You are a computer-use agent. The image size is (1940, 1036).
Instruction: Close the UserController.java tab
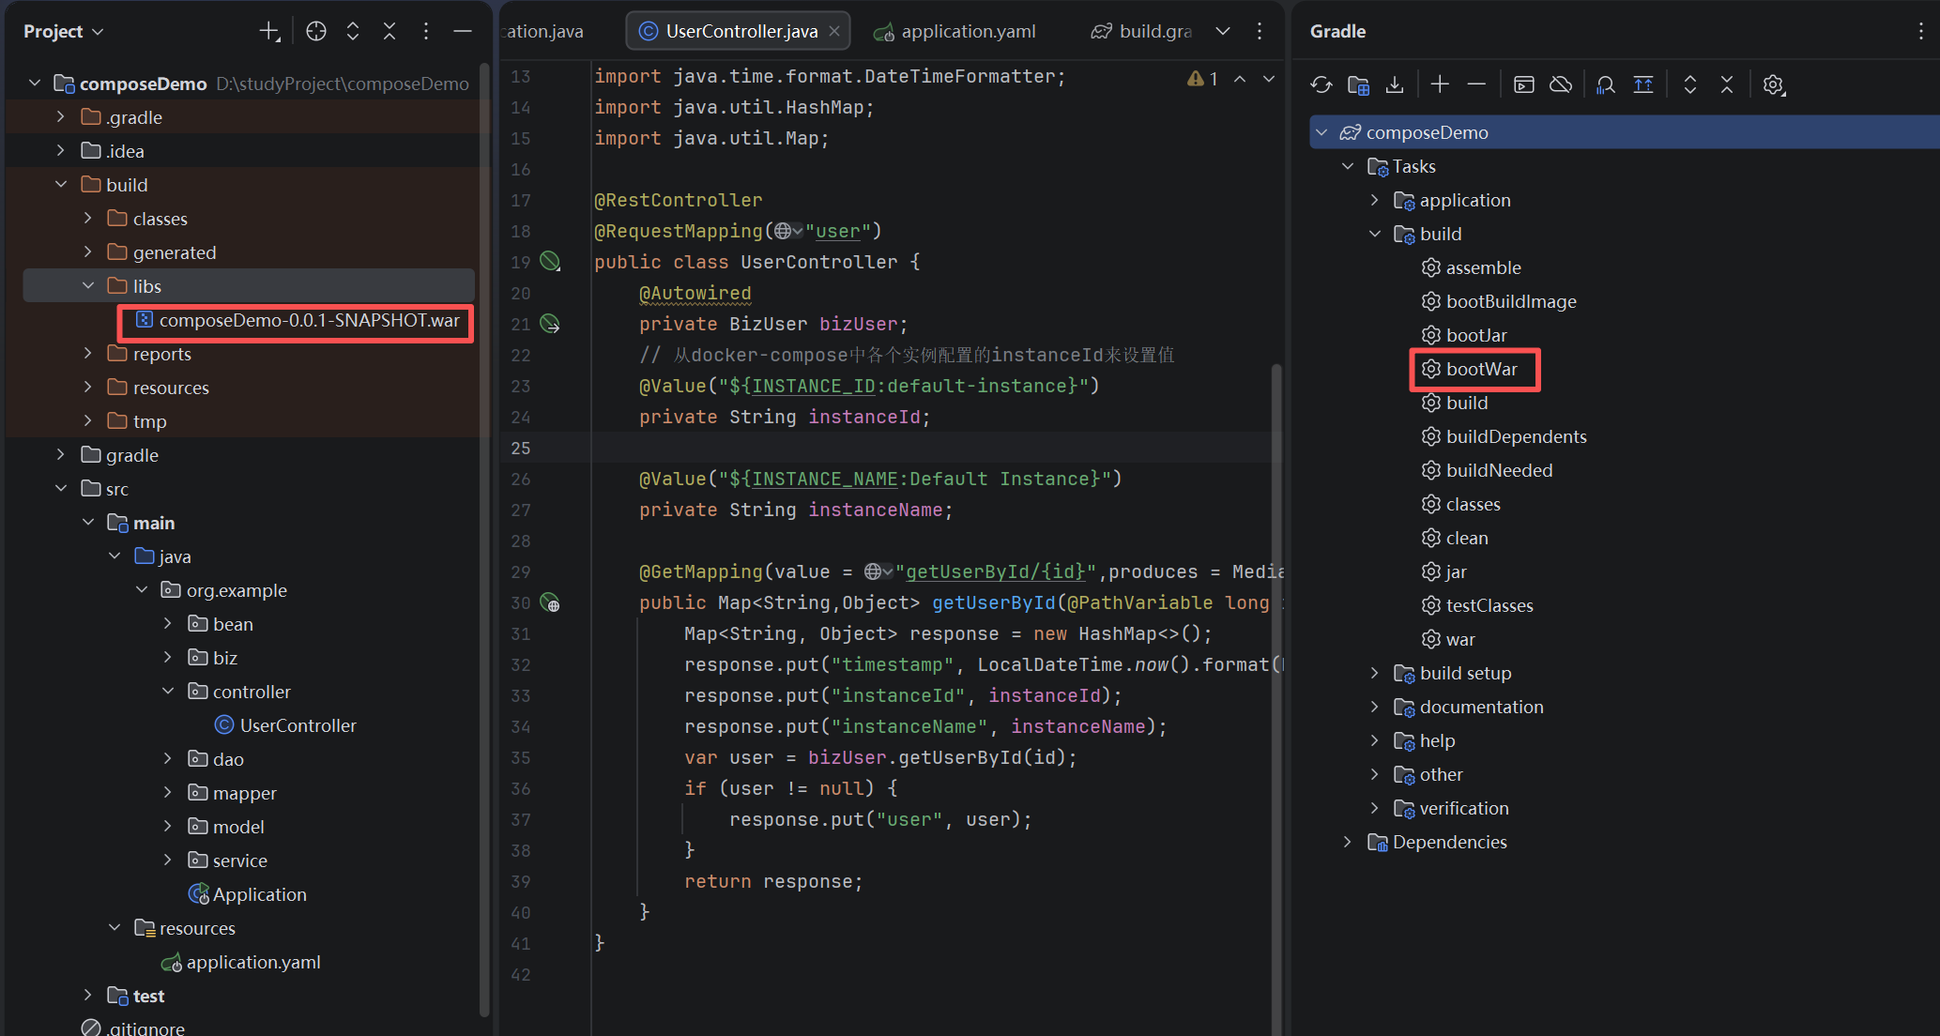[x=834, y=31]
